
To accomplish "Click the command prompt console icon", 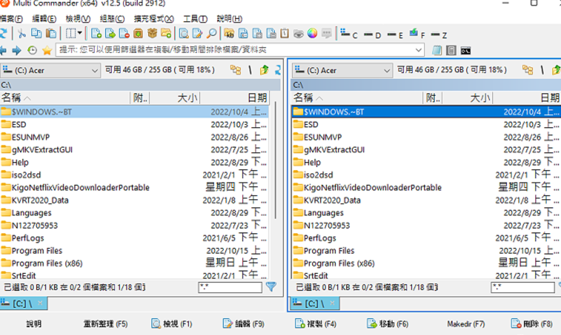I will point(465,51).
